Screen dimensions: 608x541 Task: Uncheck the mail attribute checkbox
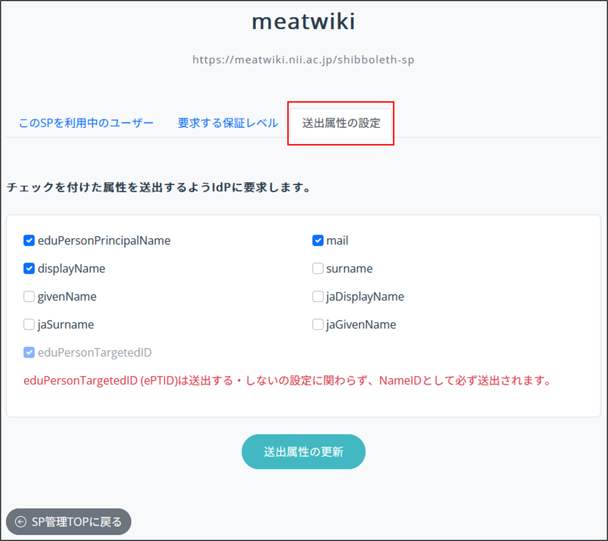(x=318, y=241)
